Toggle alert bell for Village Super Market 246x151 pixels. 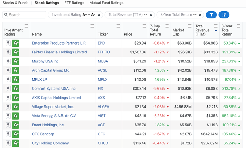pyautogui.click(x=8, y=107)
